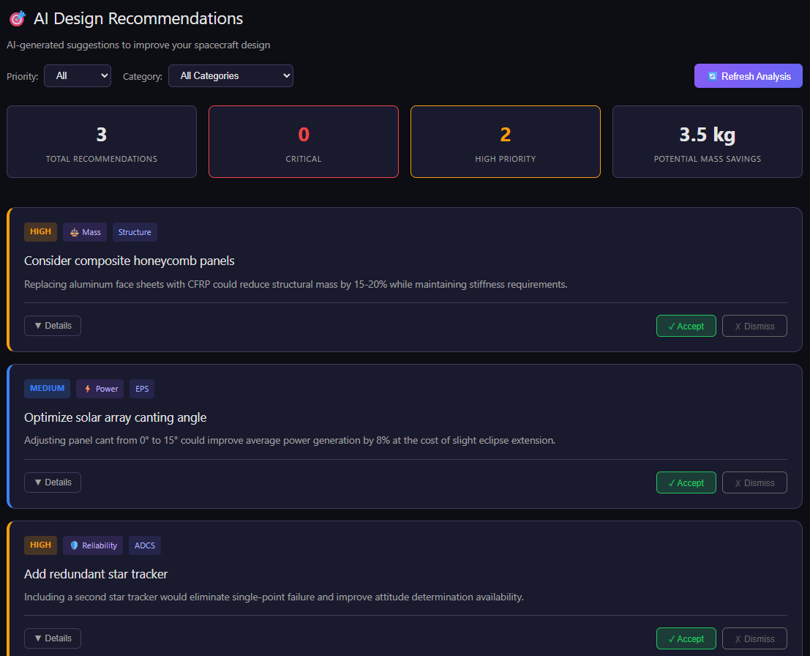
Task: Dismiss the composite honeycomb panels recommendation
Action: pyautogui.click(x=754, y=327)
